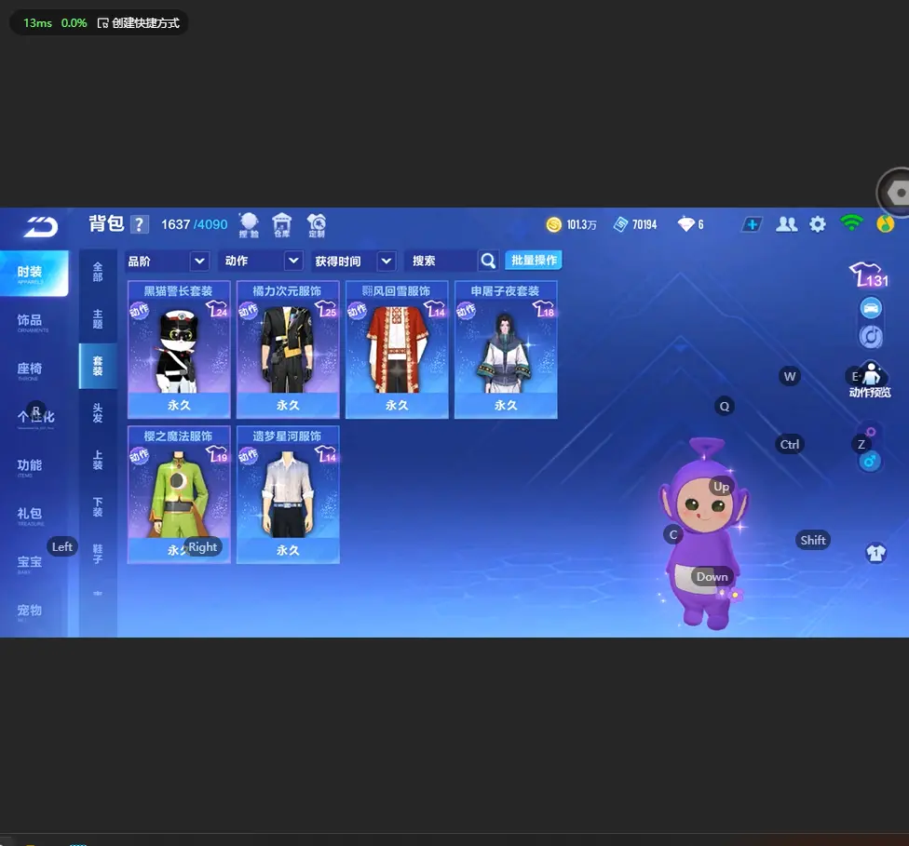Select the 橘力次元服饰 outfit card
The width and height of the screenshot is (909, 846).
[288, 349]
